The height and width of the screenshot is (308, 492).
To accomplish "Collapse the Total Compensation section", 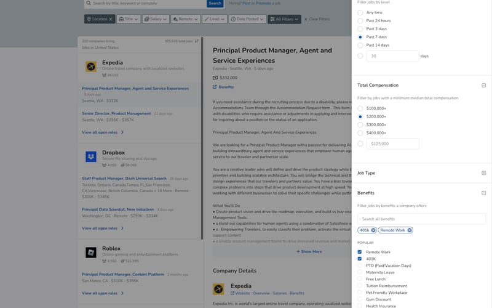I will [x=483, y=85].
